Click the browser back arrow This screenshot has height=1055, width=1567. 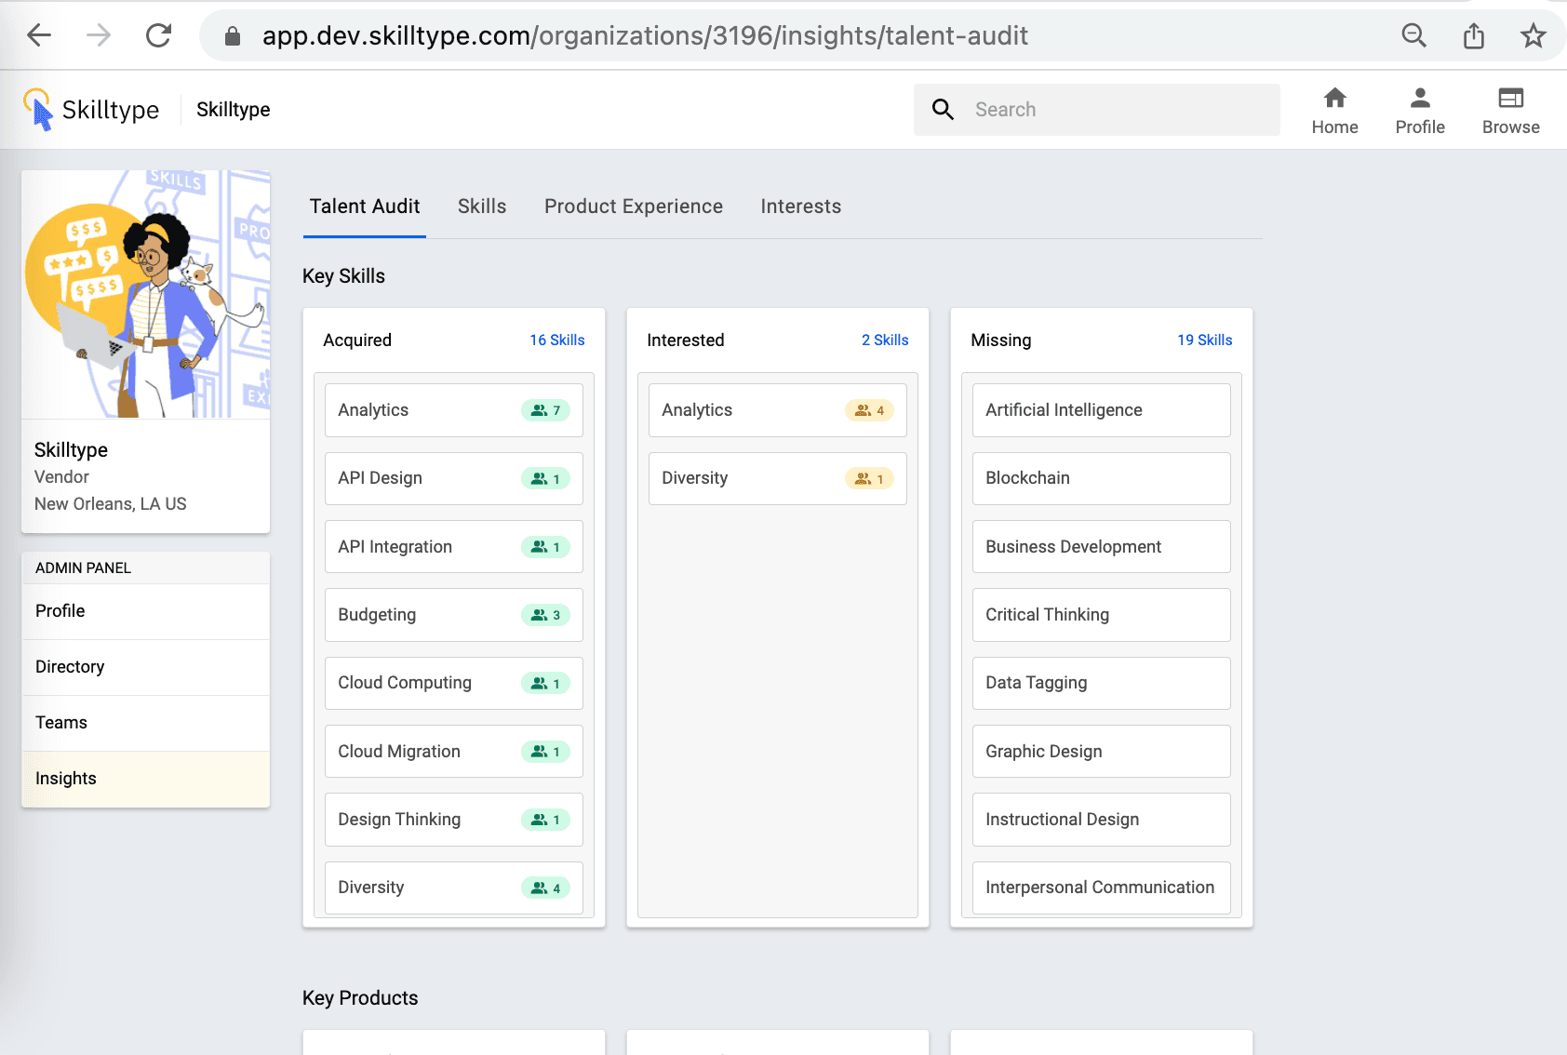tap(39, 35)
